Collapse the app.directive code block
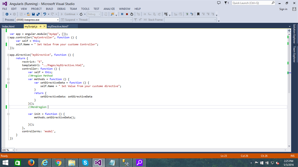Screen dimensions: 298x167 [8, 55]
